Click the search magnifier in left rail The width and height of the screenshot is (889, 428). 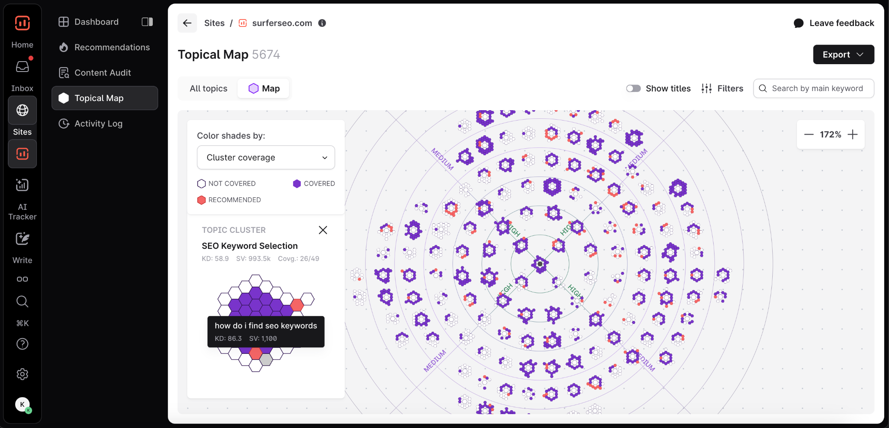pos(22,301)
